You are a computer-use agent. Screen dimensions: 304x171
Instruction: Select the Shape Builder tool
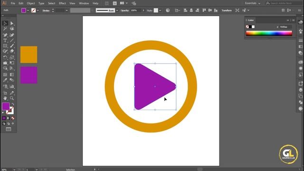(5, 68)
